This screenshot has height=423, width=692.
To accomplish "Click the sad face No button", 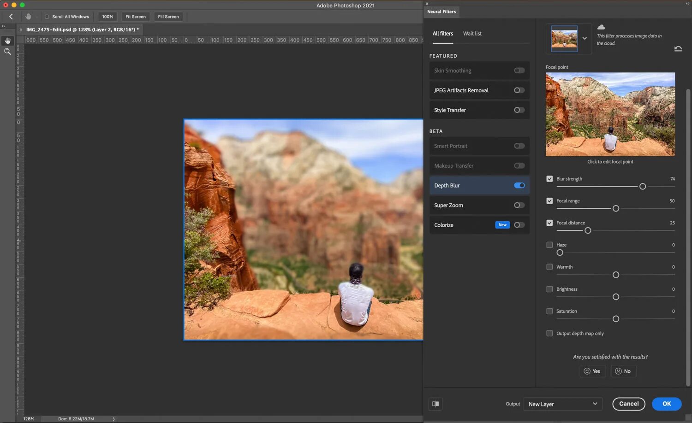I will click(623, 371).
